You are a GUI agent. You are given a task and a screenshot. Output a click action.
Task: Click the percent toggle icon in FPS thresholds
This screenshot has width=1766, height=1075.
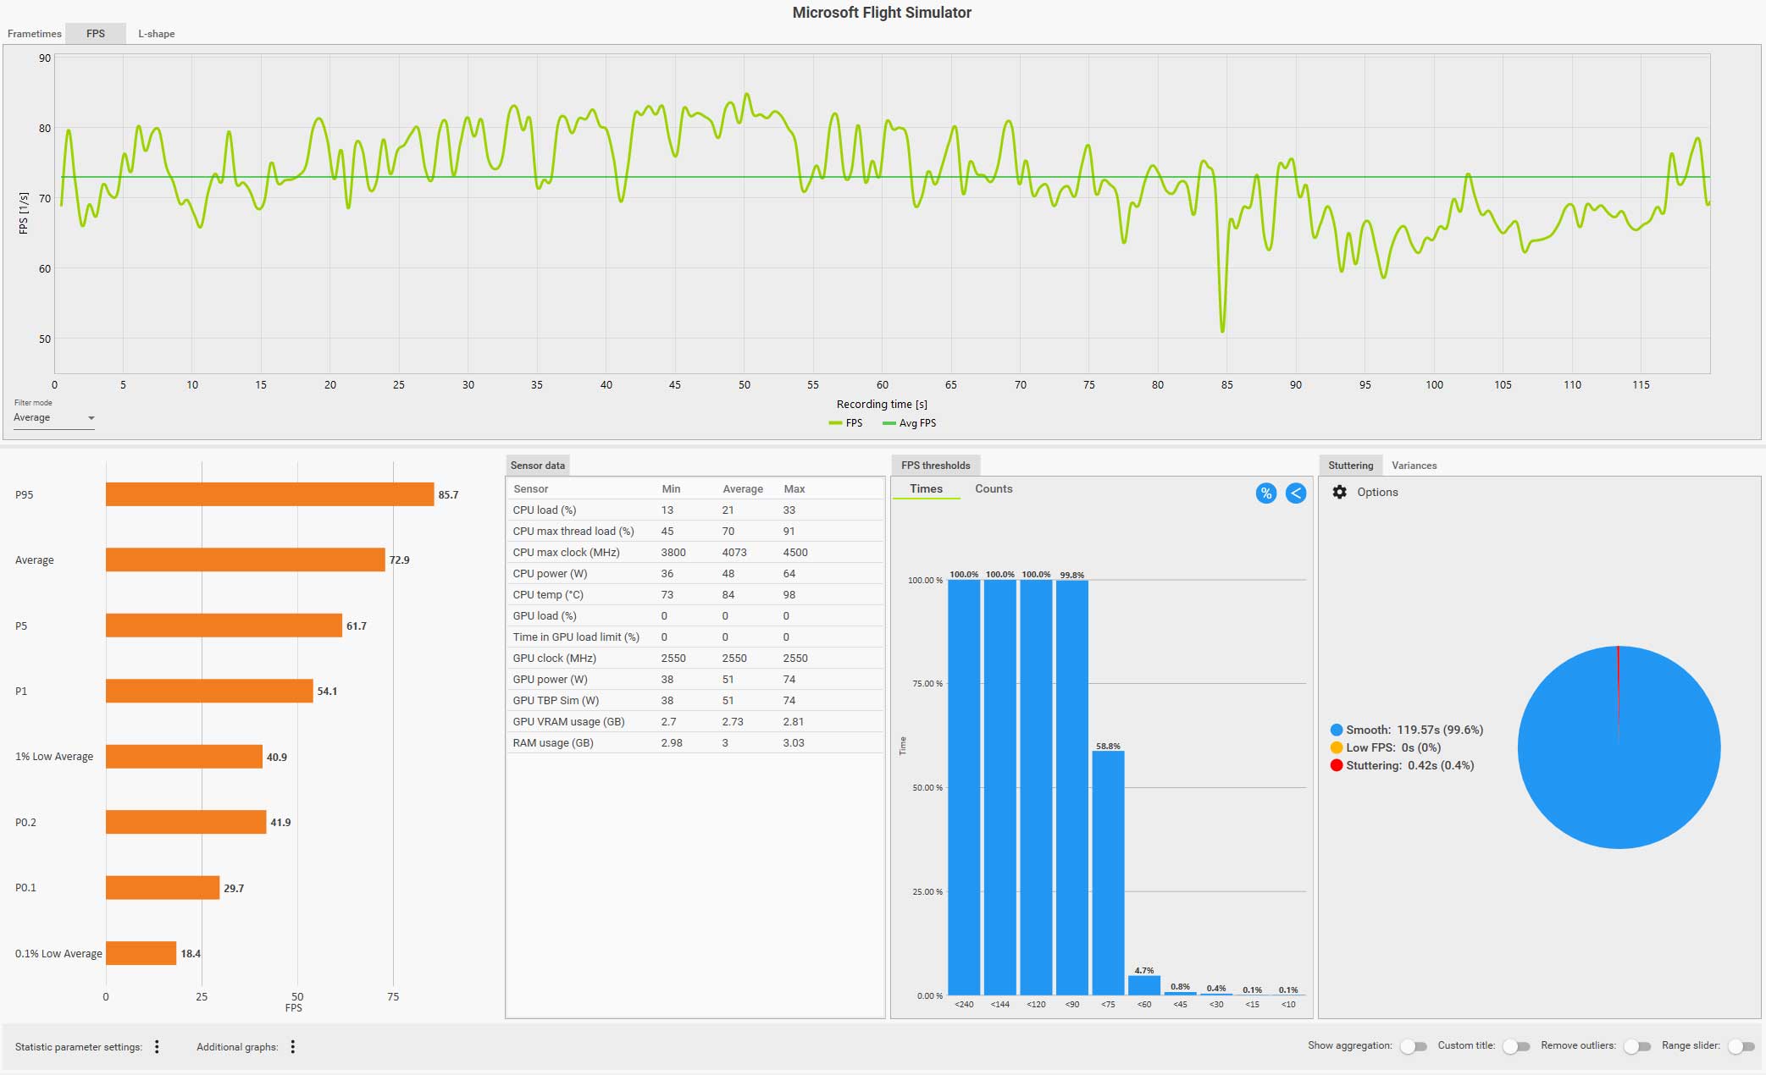[x=1265, y=493]
